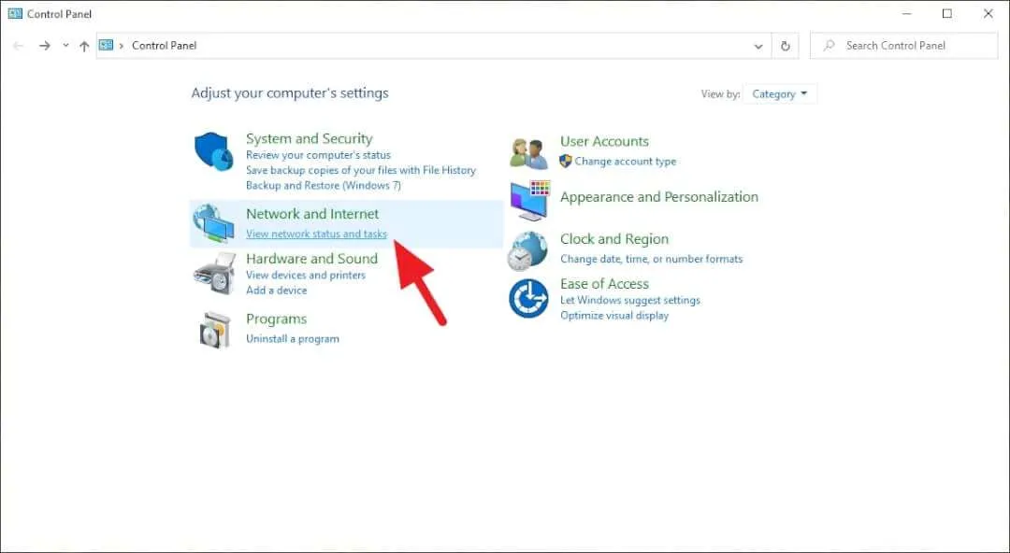Open the Network and Internet heading
This screenshot has height=553, width=1010.
click(312, 214)
